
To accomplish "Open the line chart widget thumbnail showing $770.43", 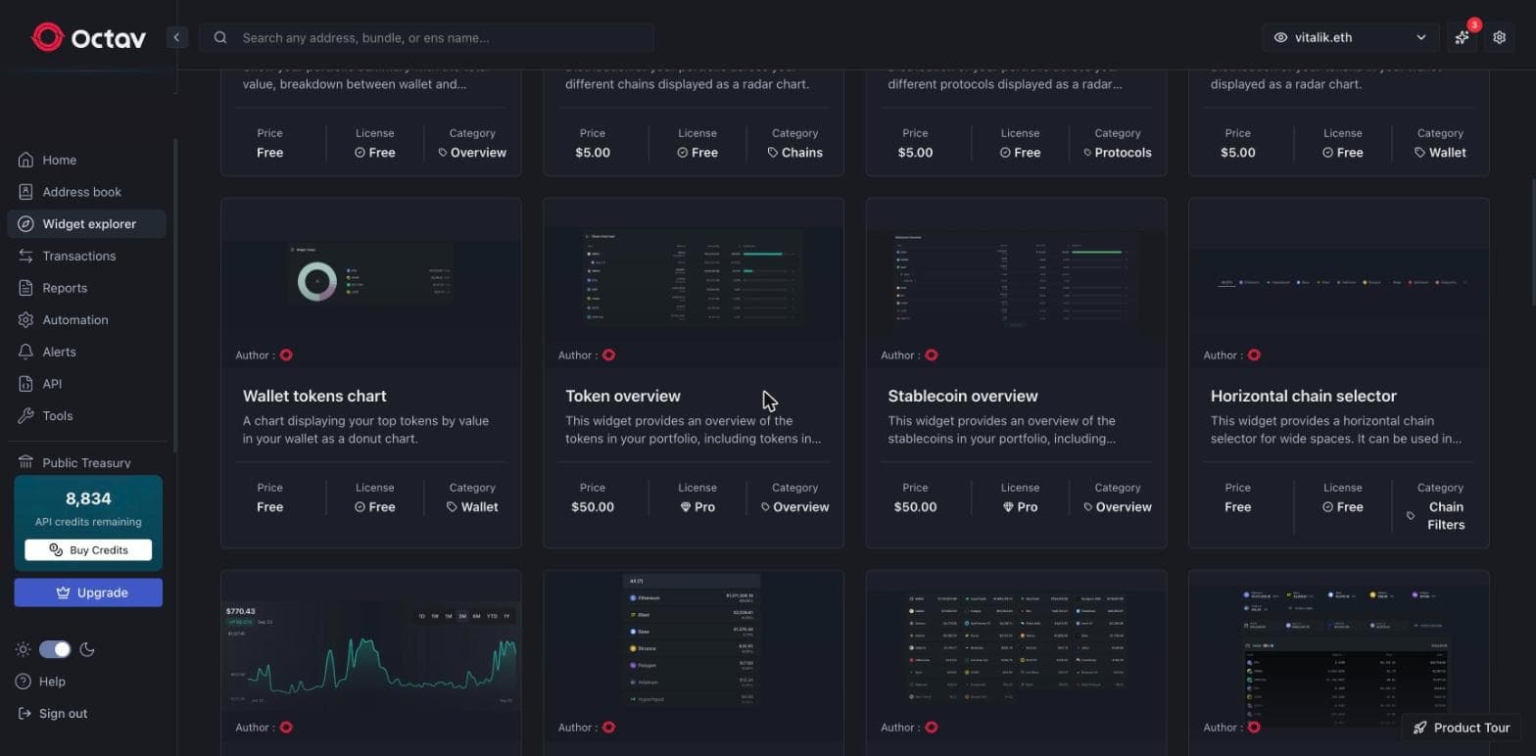I will coord(371,655).
